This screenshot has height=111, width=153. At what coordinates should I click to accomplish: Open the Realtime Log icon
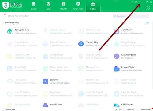click(81, 81)
